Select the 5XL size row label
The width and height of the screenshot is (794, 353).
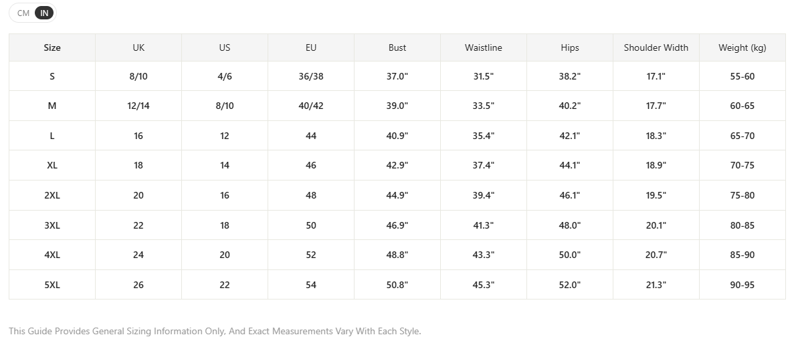point(52,285)
